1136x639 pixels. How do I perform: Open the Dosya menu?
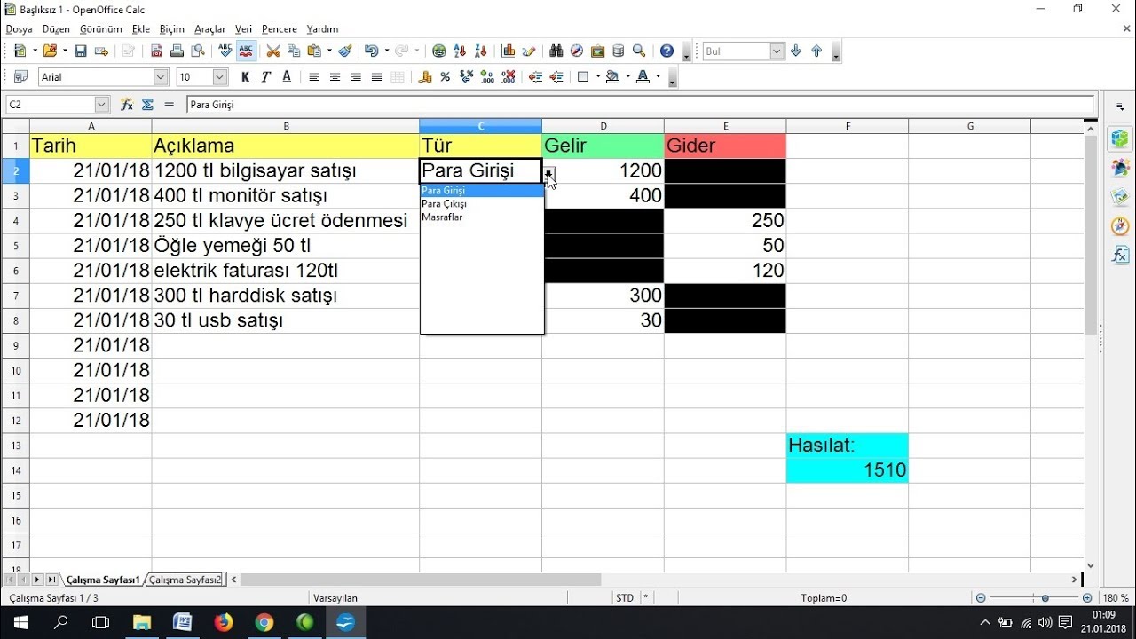tap(19, 29)
